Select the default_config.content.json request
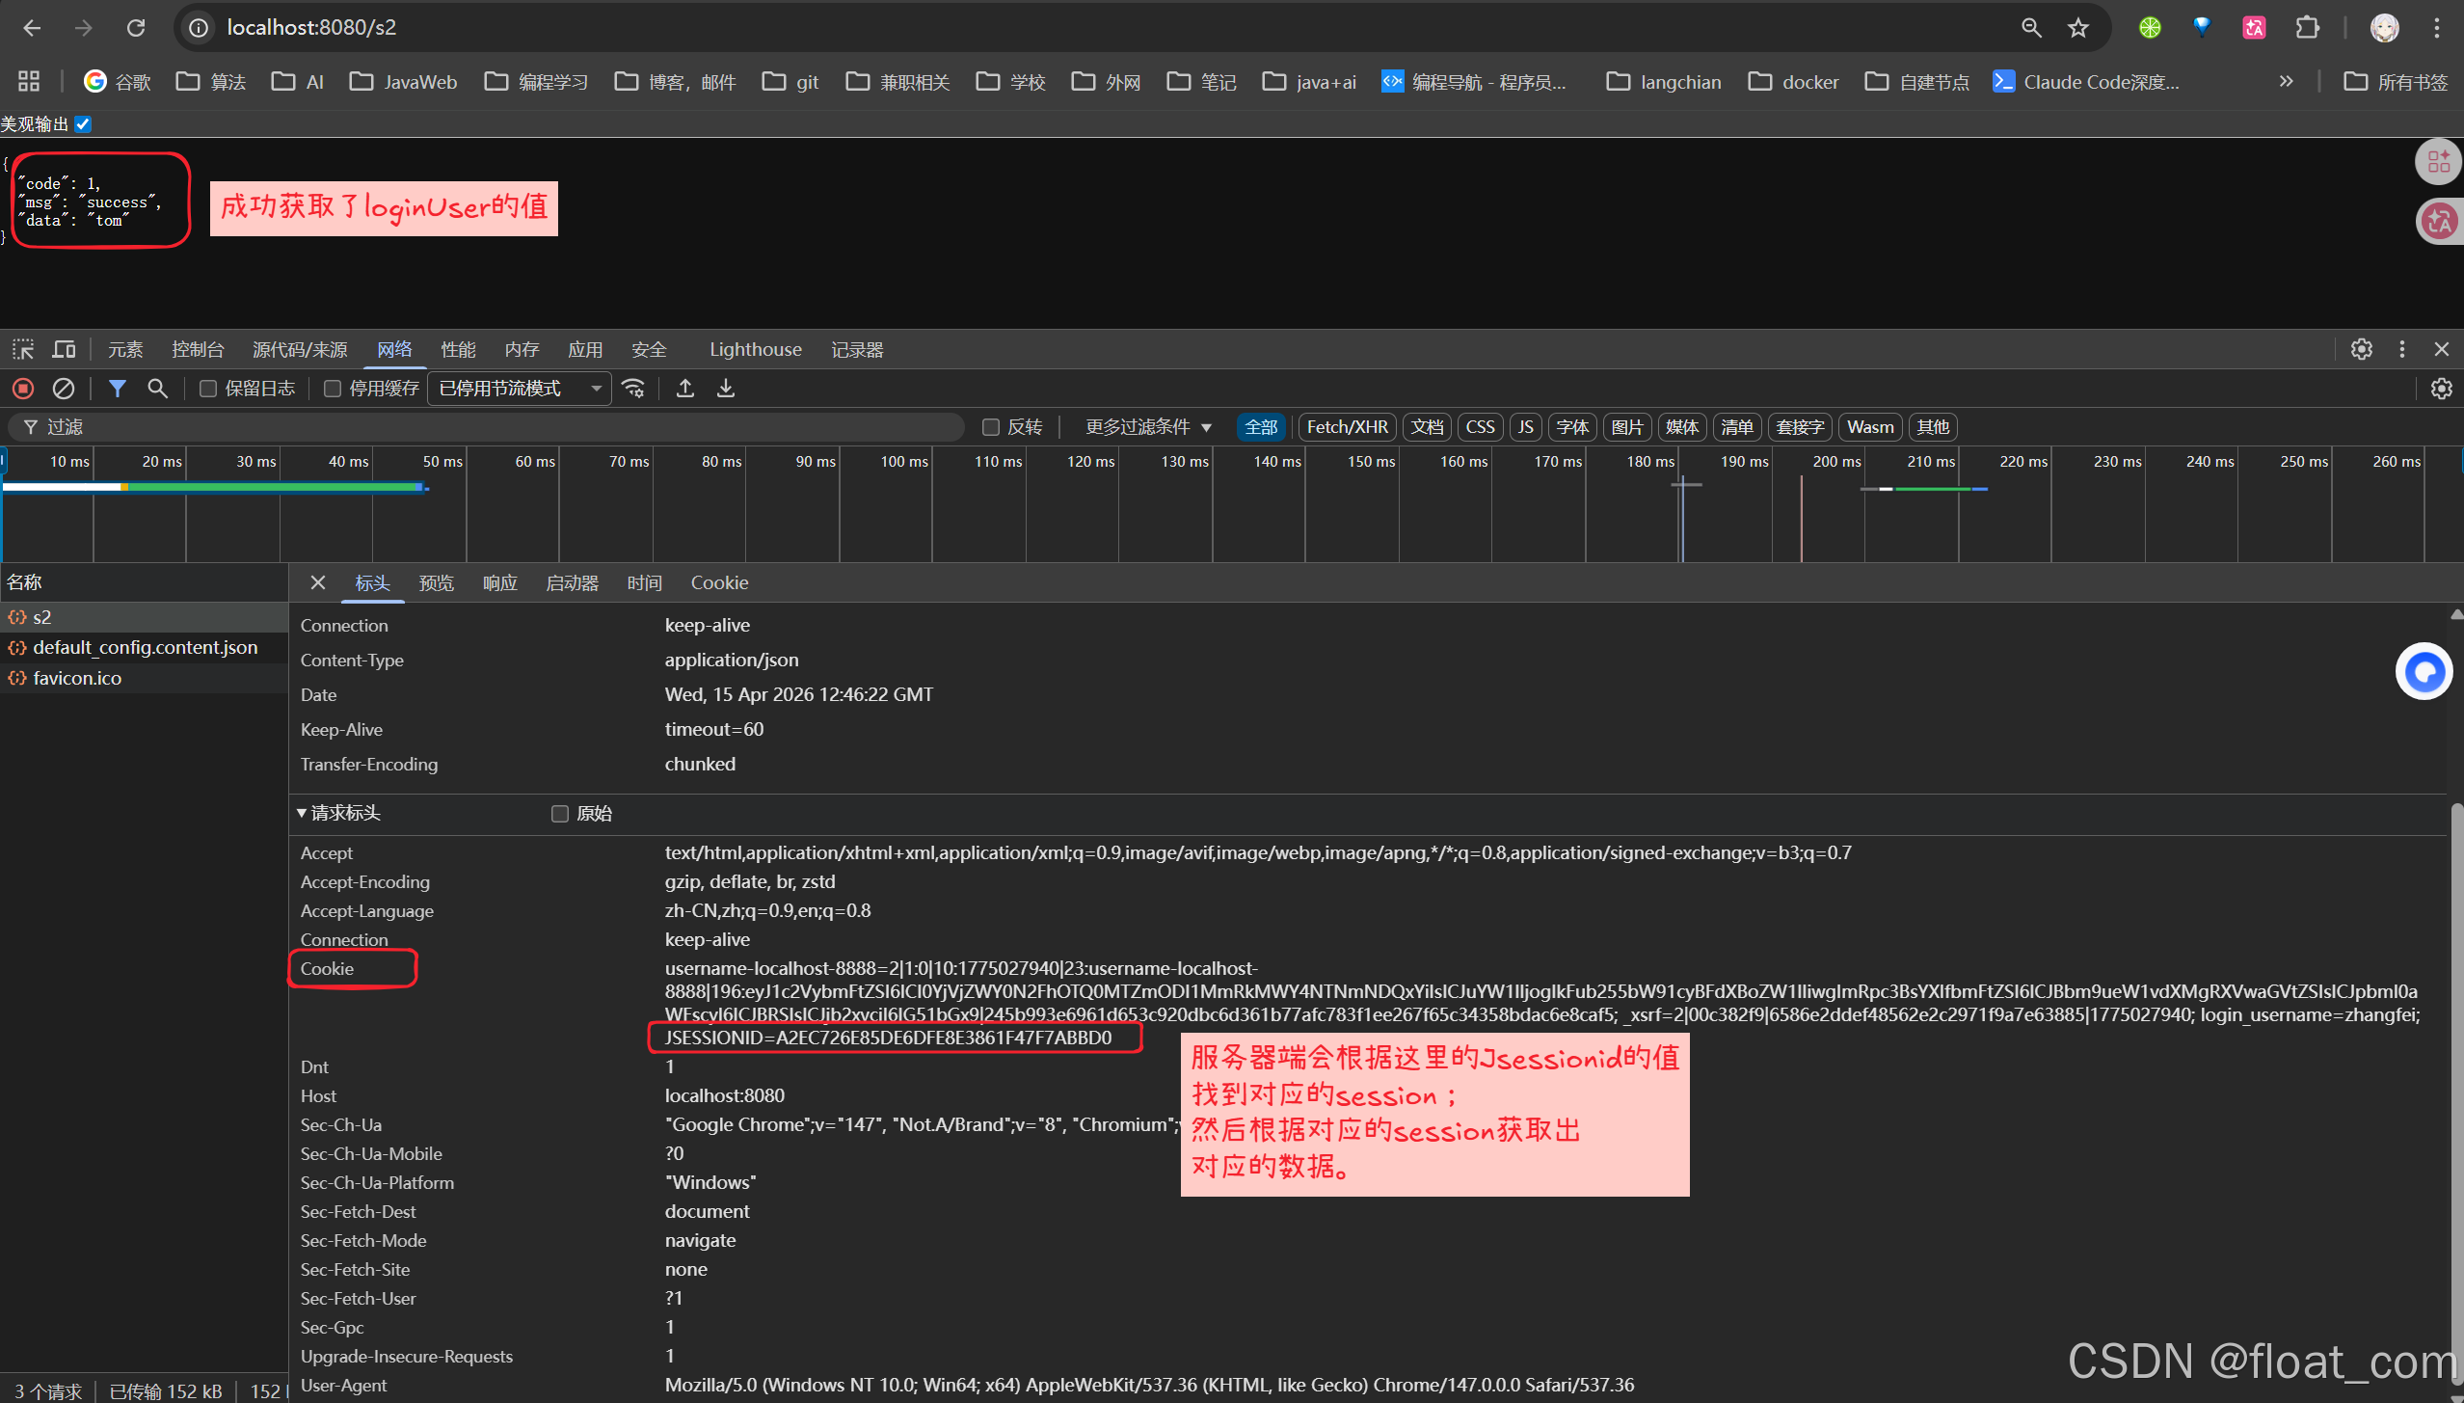2464x1403 pixels. click(x=145, y=647)
